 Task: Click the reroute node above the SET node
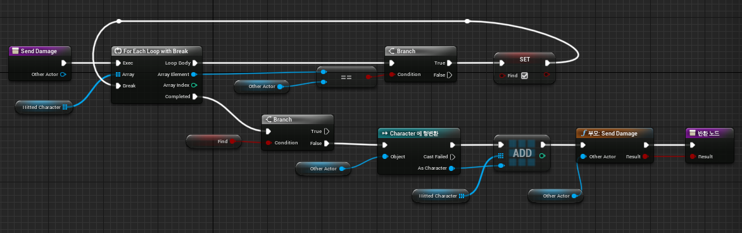[x=467, y=21]
